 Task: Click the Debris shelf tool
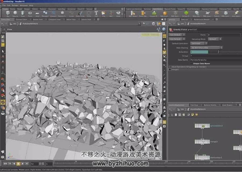coord(217,14)
